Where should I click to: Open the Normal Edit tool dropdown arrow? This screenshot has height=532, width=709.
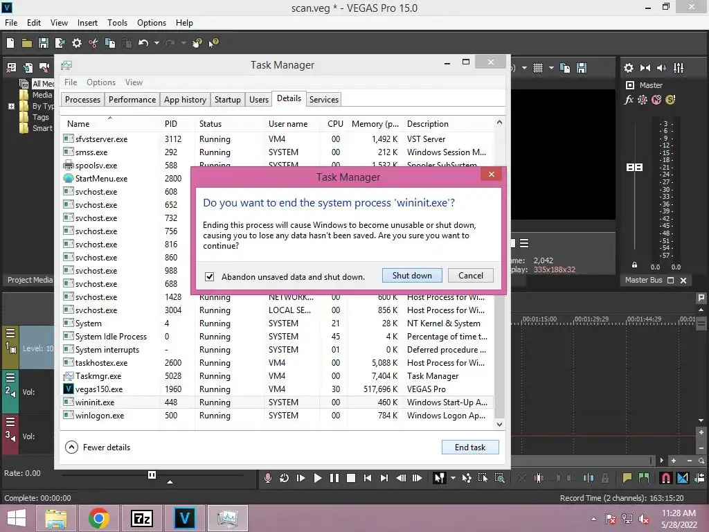453,478
